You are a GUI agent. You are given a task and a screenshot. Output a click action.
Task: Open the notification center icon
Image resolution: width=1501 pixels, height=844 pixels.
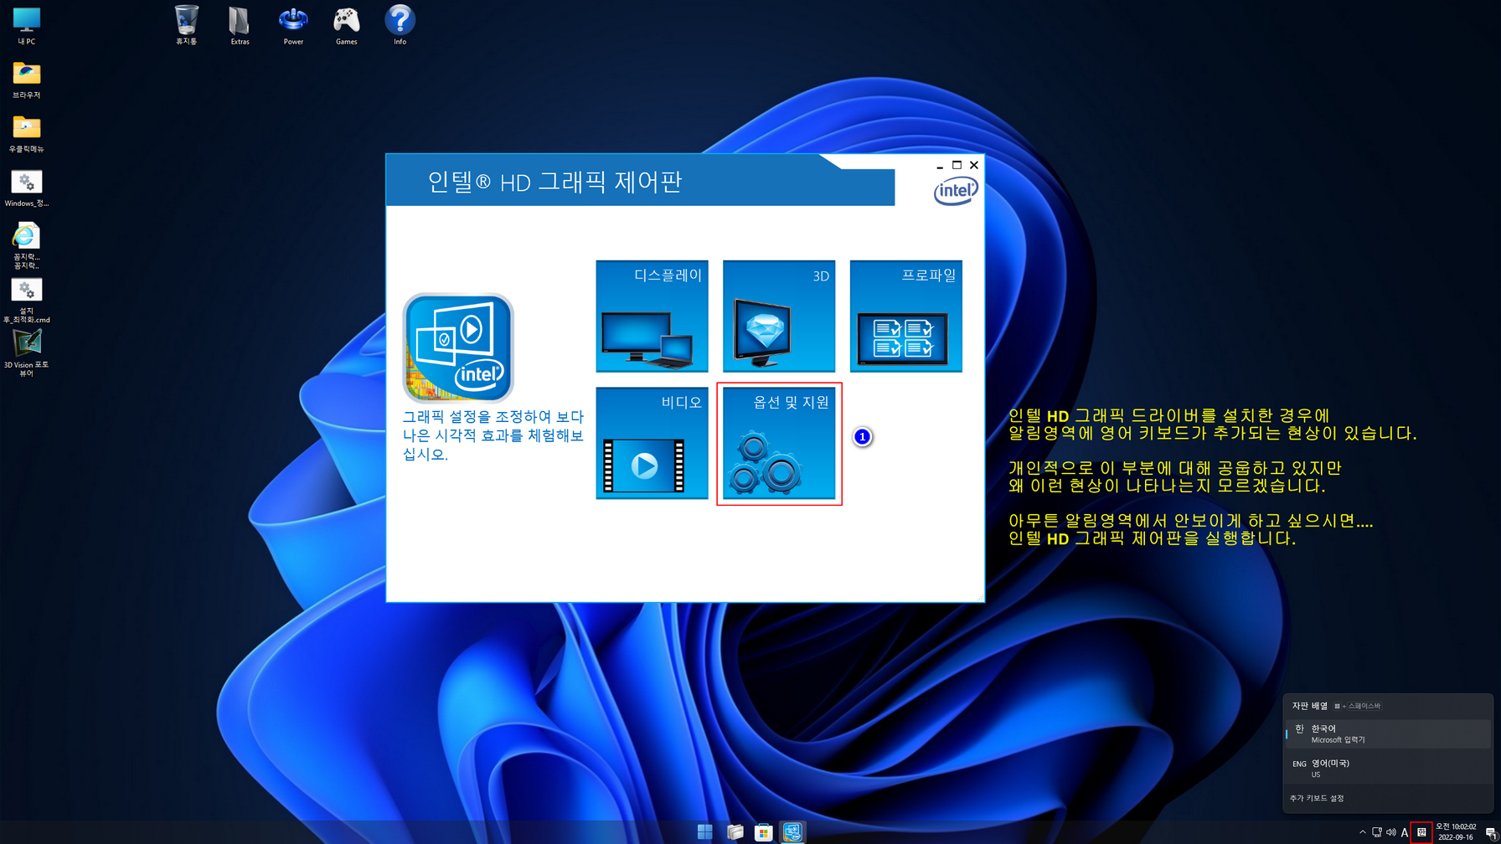coord(1491,832)
